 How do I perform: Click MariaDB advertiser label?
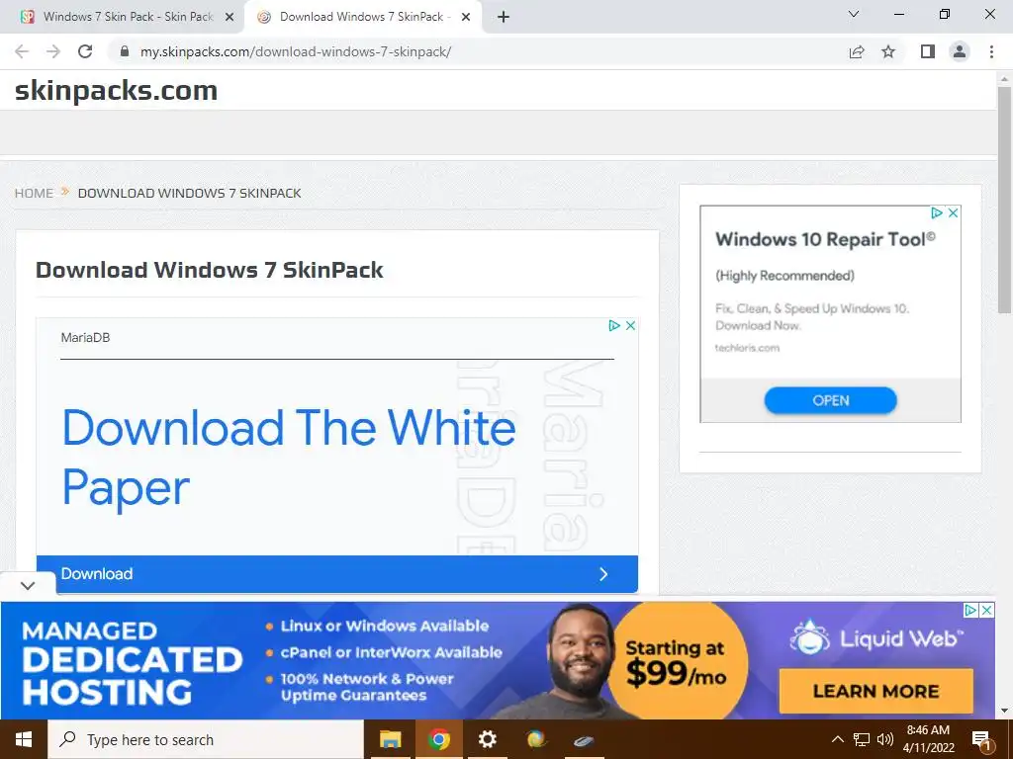click(x=85, y=338)
